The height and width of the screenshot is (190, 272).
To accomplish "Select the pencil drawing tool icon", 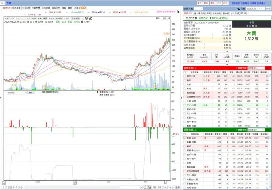I will click(x=90, y=18).
